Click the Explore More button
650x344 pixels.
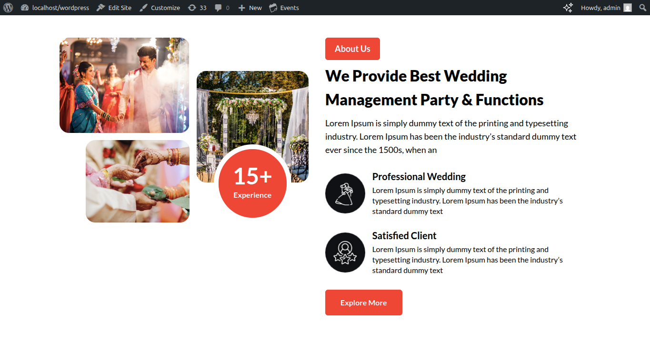[x=364, y=303]
